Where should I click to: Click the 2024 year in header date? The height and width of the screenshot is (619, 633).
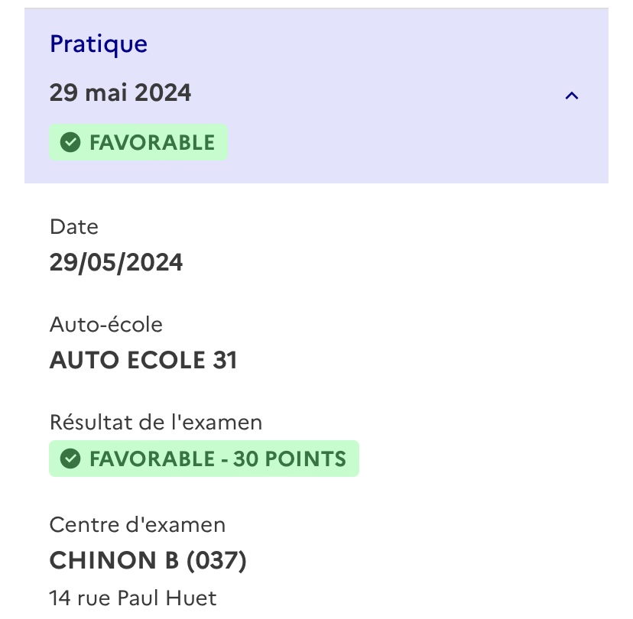tap(163, 92)
